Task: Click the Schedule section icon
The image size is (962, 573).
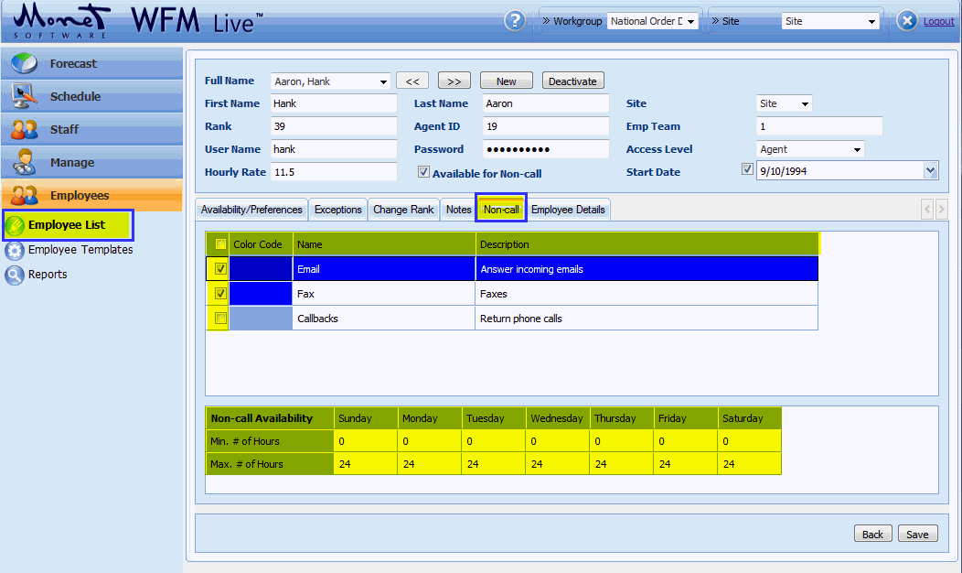Action: coord(25,96)
